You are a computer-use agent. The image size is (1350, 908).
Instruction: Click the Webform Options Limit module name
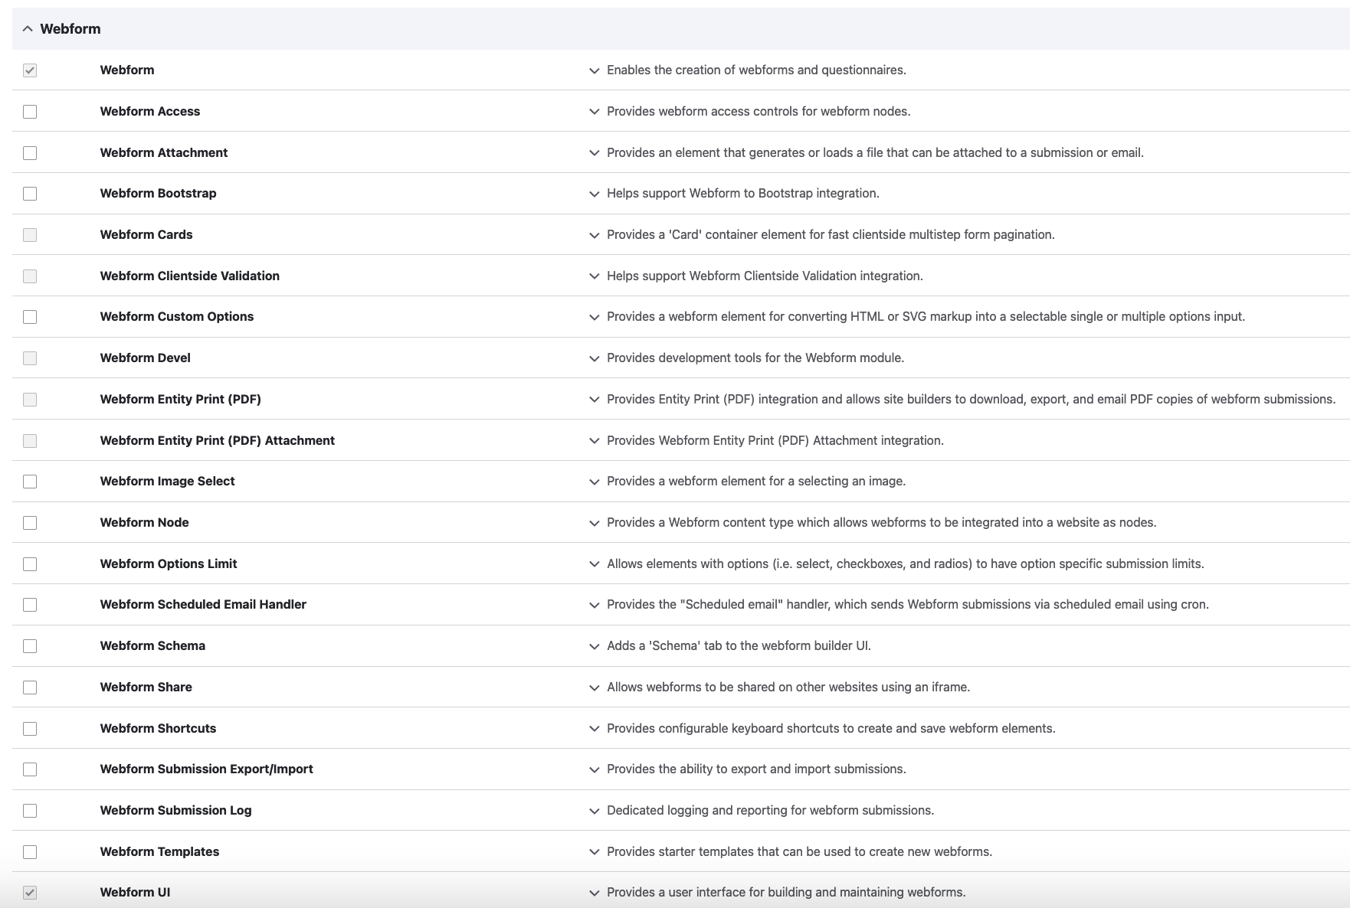169,564
